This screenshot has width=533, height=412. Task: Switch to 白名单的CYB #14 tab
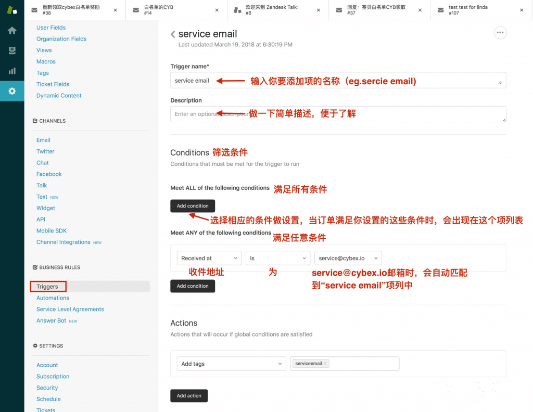tap(176, 10)
